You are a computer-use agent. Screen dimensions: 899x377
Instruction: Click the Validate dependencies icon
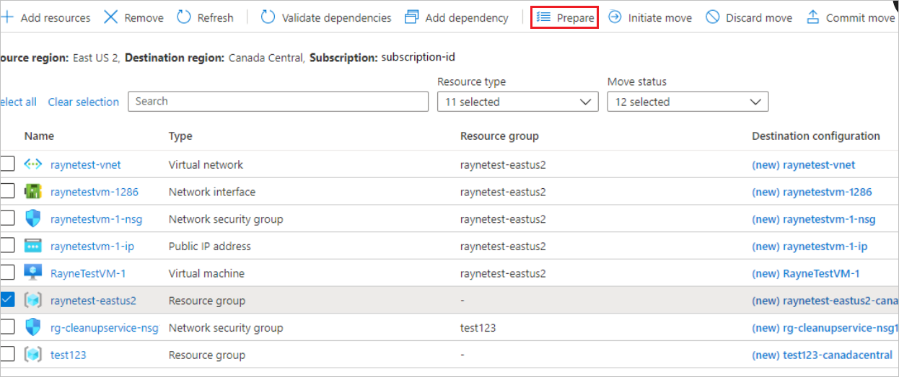click(268, 17)
